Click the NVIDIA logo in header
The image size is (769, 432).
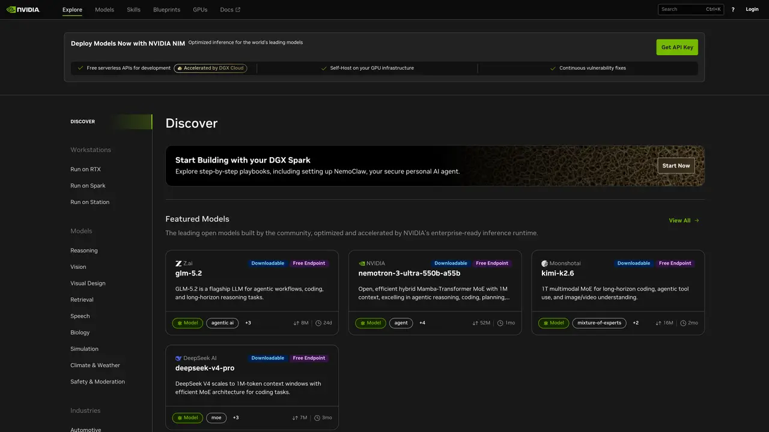23,10
